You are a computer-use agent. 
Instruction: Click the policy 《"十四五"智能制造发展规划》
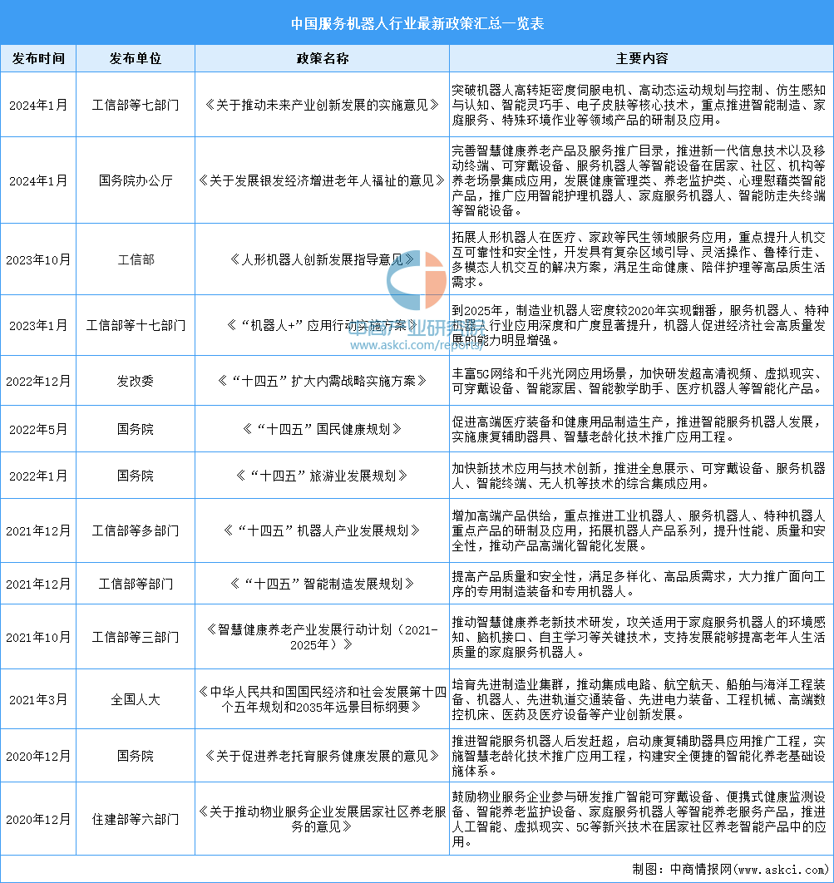(322, 584)
